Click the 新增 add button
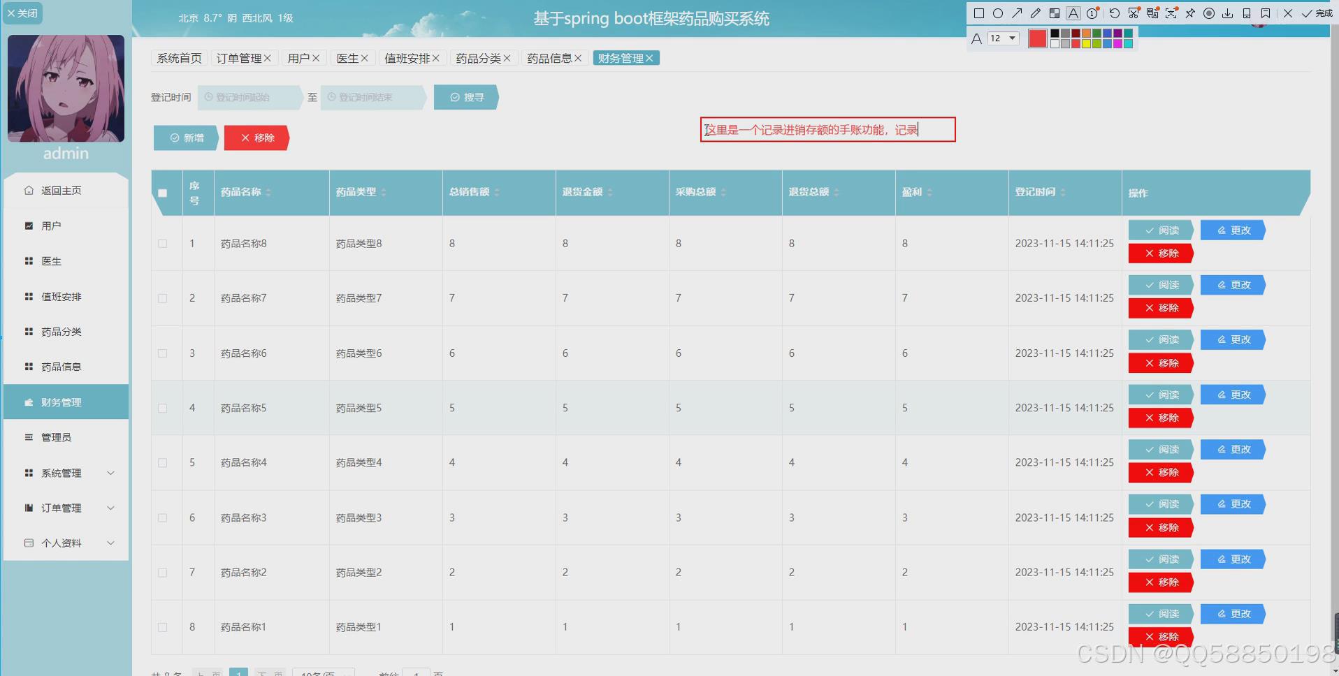The height and width of the screenshot is (676, 1339). [x=186, y=138]
